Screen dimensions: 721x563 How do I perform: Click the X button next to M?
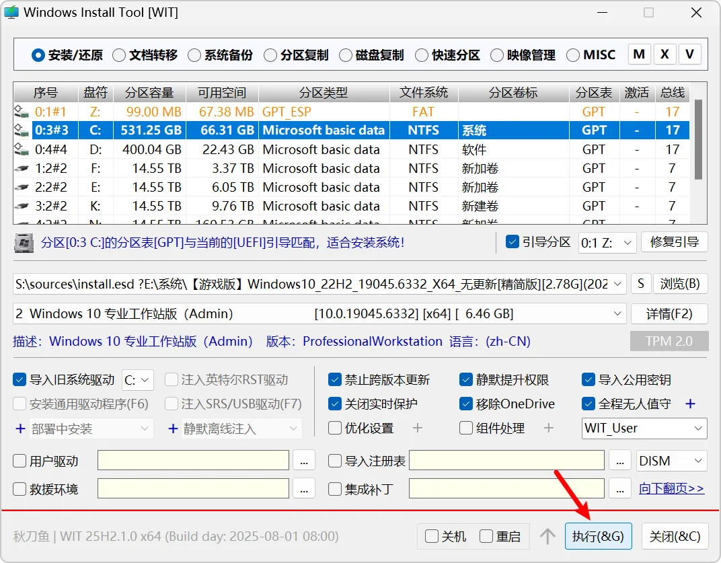tap(665, 54)
